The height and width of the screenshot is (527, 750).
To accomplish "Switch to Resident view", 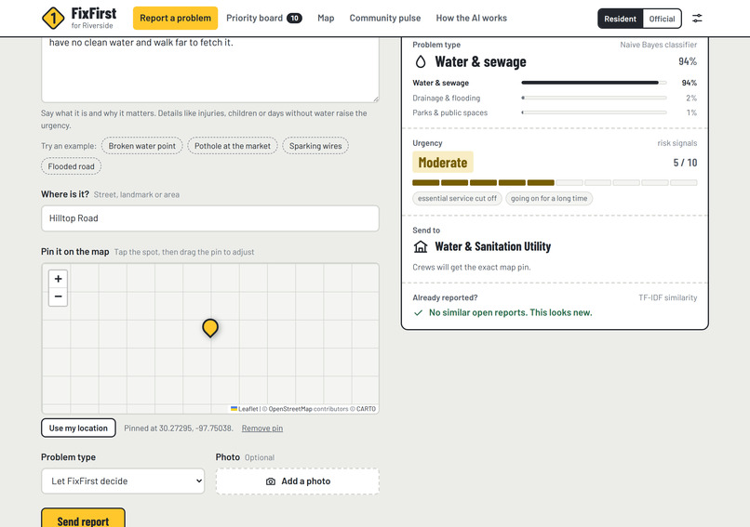I will [620, 19].
